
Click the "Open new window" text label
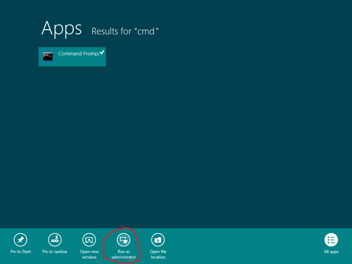coord(89,254)
